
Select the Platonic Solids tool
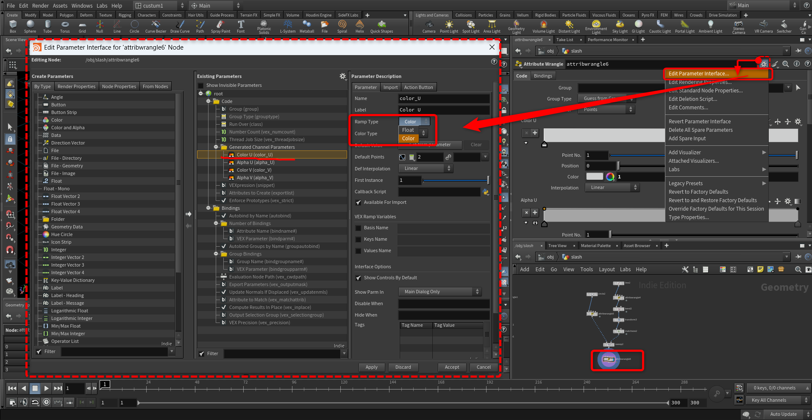[264, 27]
